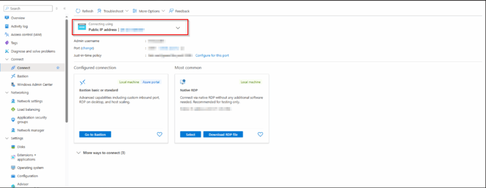Favorite the Connect menu item star

tap(57, 68)
